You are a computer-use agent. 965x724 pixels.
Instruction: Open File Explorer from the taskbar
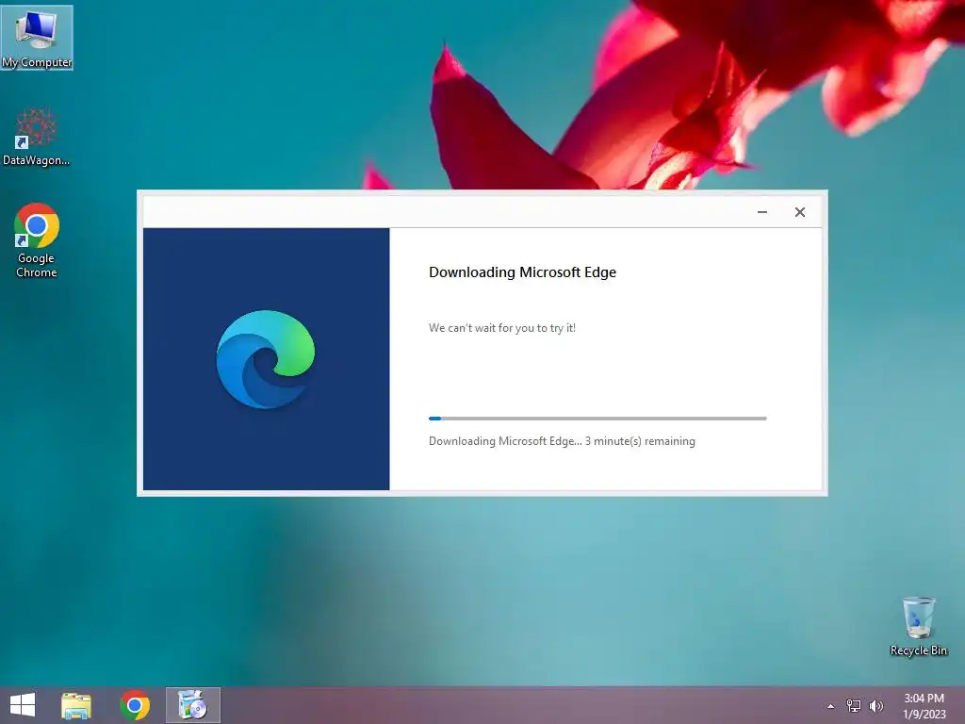pyautogui.click(x=76, y=705)
